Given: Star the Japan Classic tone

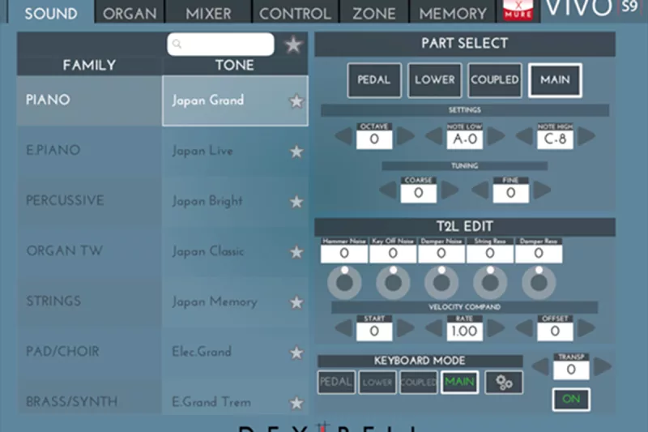Looking at the screenshot, I should coord(296,252).
